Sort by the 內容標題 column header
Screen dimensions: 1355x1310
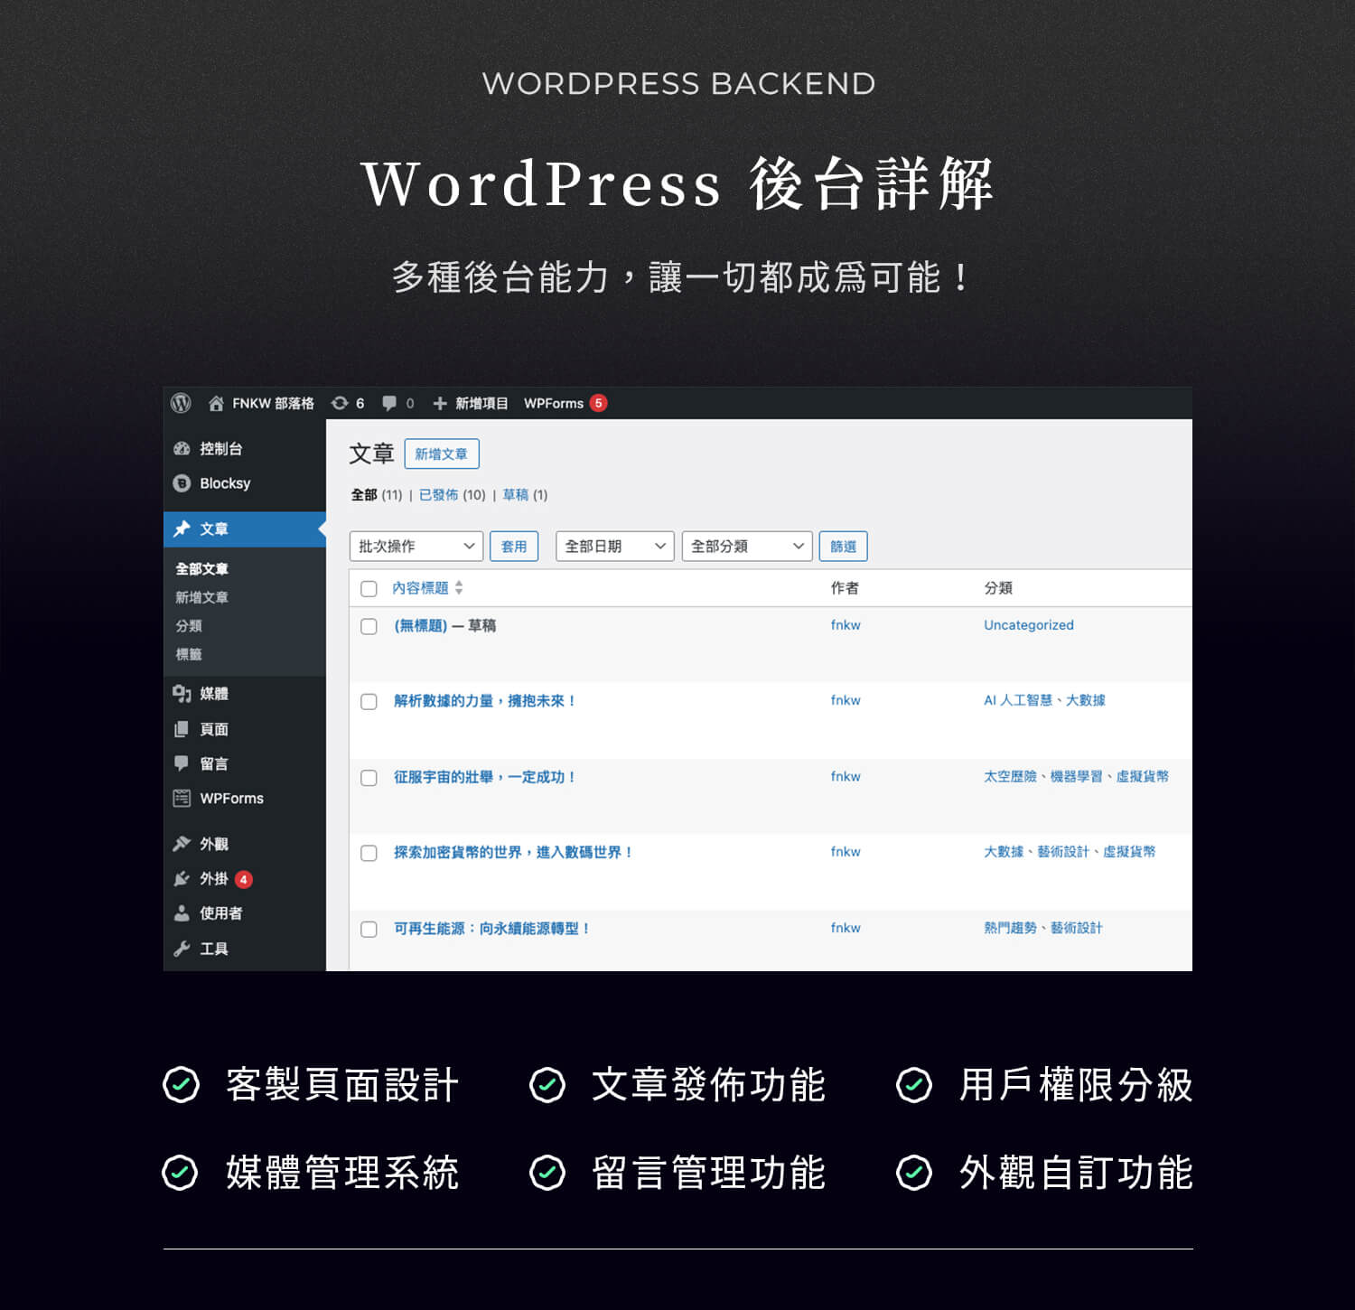click(420, 587)
